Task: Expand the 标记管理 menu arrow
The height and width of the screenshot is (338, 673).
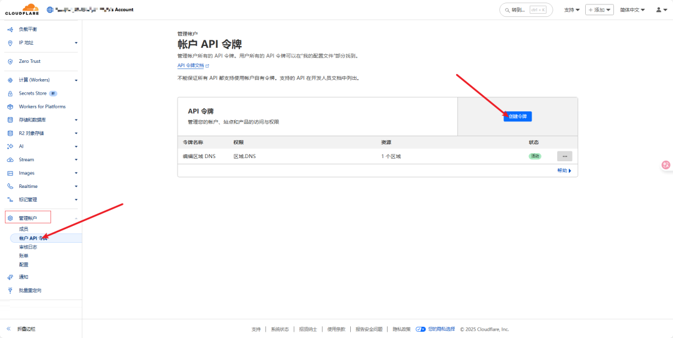Action: pos(76,200)
